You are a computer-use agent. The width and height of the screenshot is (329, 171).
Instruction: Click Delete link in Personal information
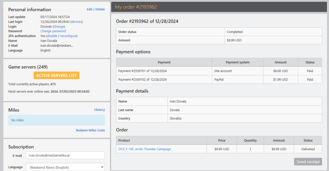coord(100,9)
